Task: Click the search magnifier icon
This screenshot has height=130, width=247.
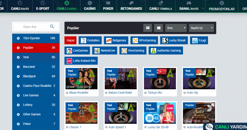Action: tap(52, 27)
